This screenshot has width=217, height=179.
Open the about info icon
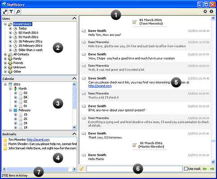click(x=211, y=11)
